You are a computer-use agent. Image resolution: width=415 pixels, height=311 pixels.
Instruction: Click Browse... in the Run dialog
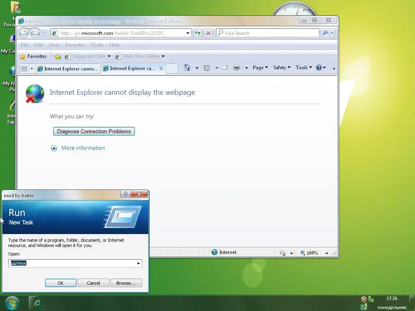click(126, 283)
